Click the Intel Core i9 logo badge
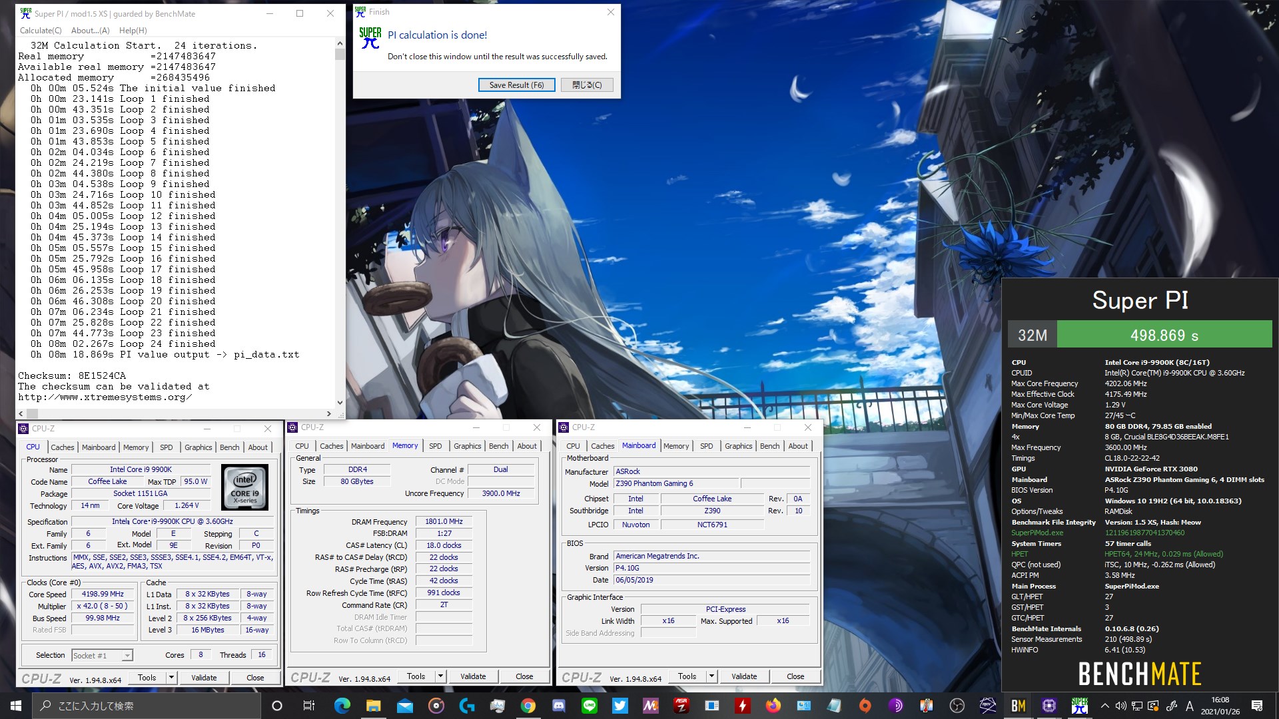 pos(244,487)
